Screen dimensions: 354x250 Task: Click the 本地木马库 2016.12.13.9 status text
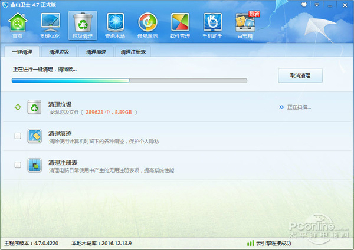(x=101, y=244)
